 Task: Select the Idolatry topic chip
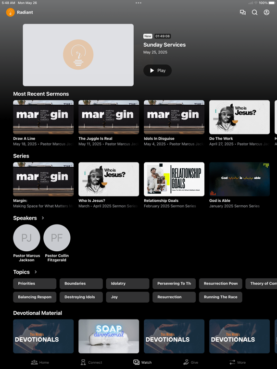point(127,283)
